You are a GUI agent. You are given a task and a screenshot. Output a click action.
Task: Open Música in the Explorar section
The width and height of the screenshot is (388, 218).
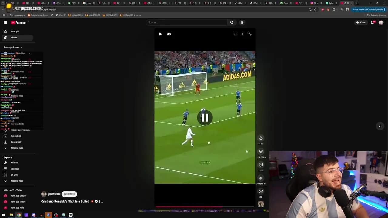pyautogui.click(x=14, y=163)
